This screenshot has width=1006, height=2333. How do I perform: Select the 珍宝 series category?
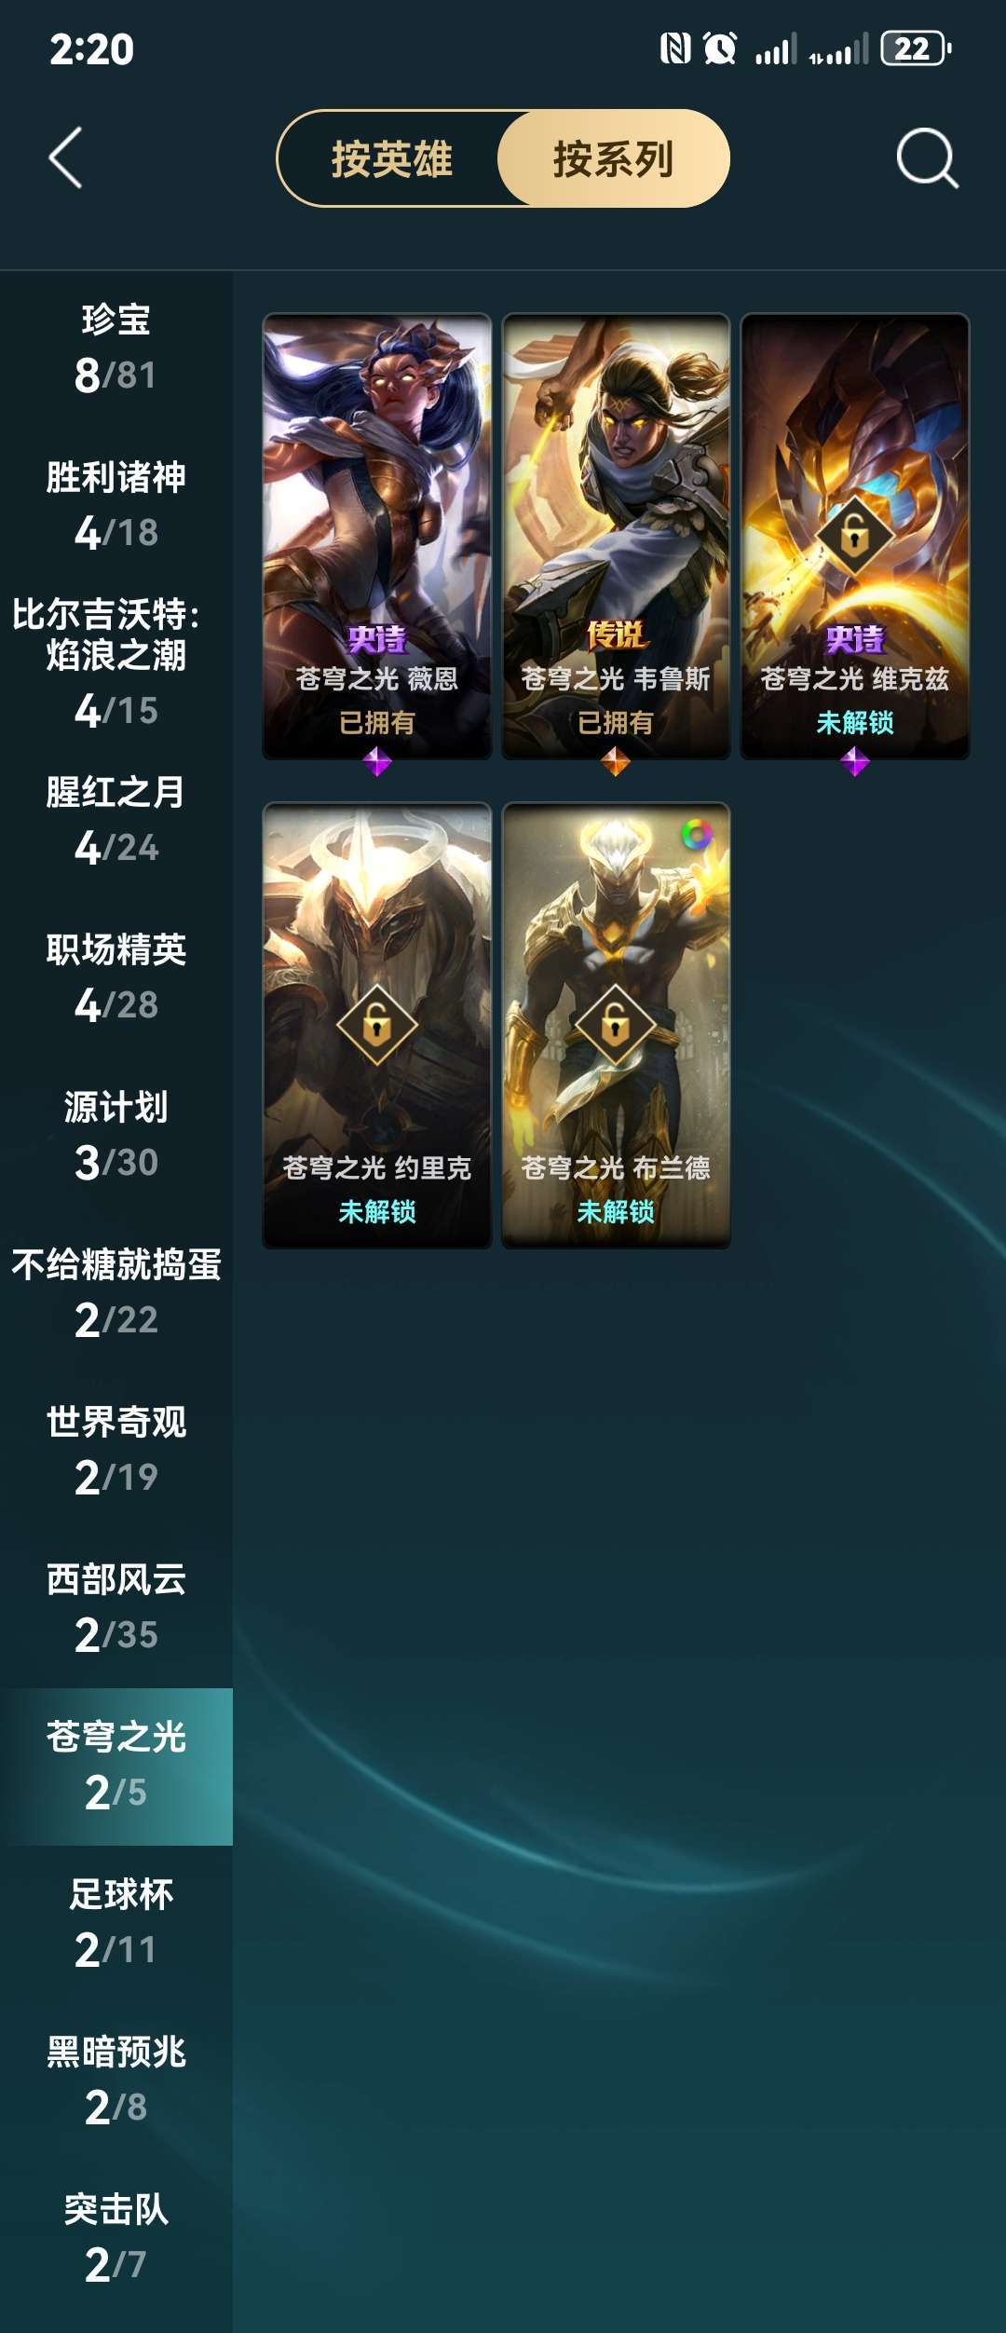116,349
